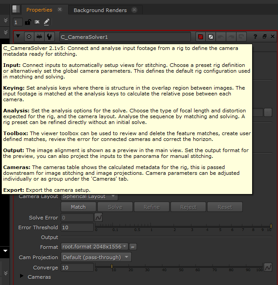Click the top double-chevron in left strip
The image size is (278, 285).
point(6,20)
